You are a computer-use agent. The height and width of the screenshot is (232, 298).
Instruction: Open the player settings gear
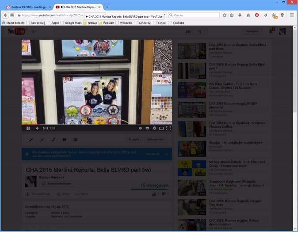154,128
